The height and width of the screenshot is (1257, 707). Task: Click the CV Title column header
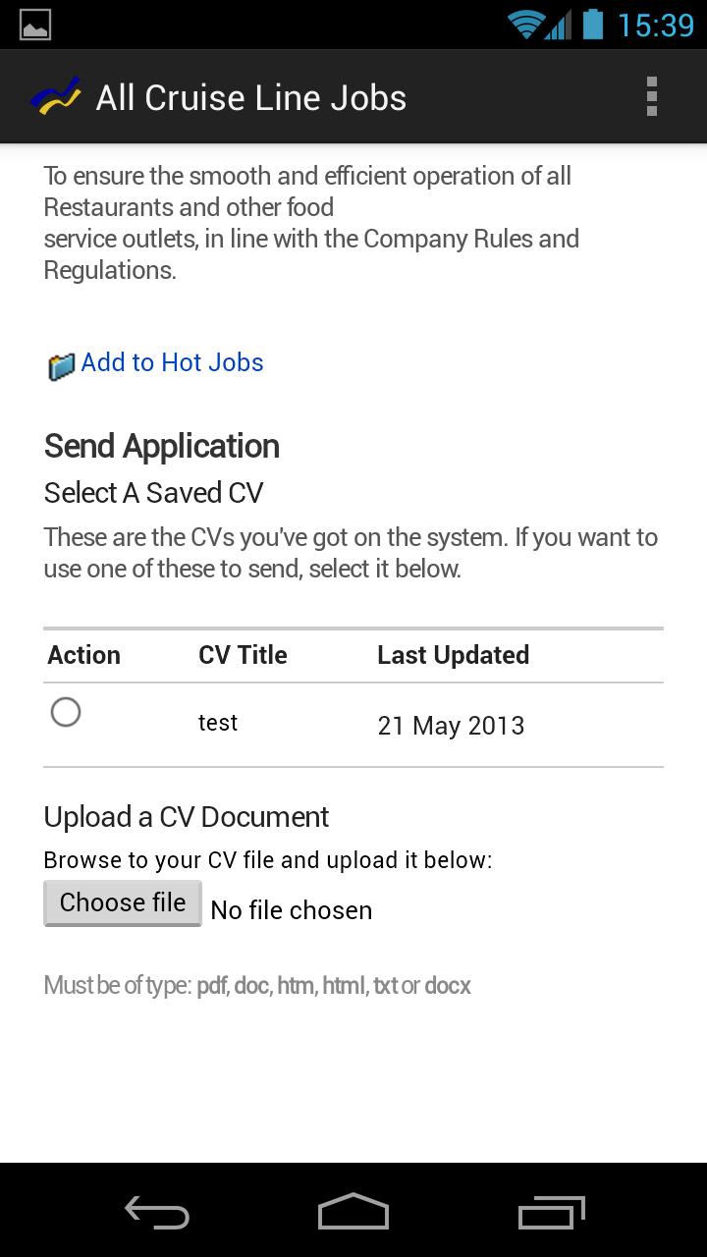tap(243, 655)
